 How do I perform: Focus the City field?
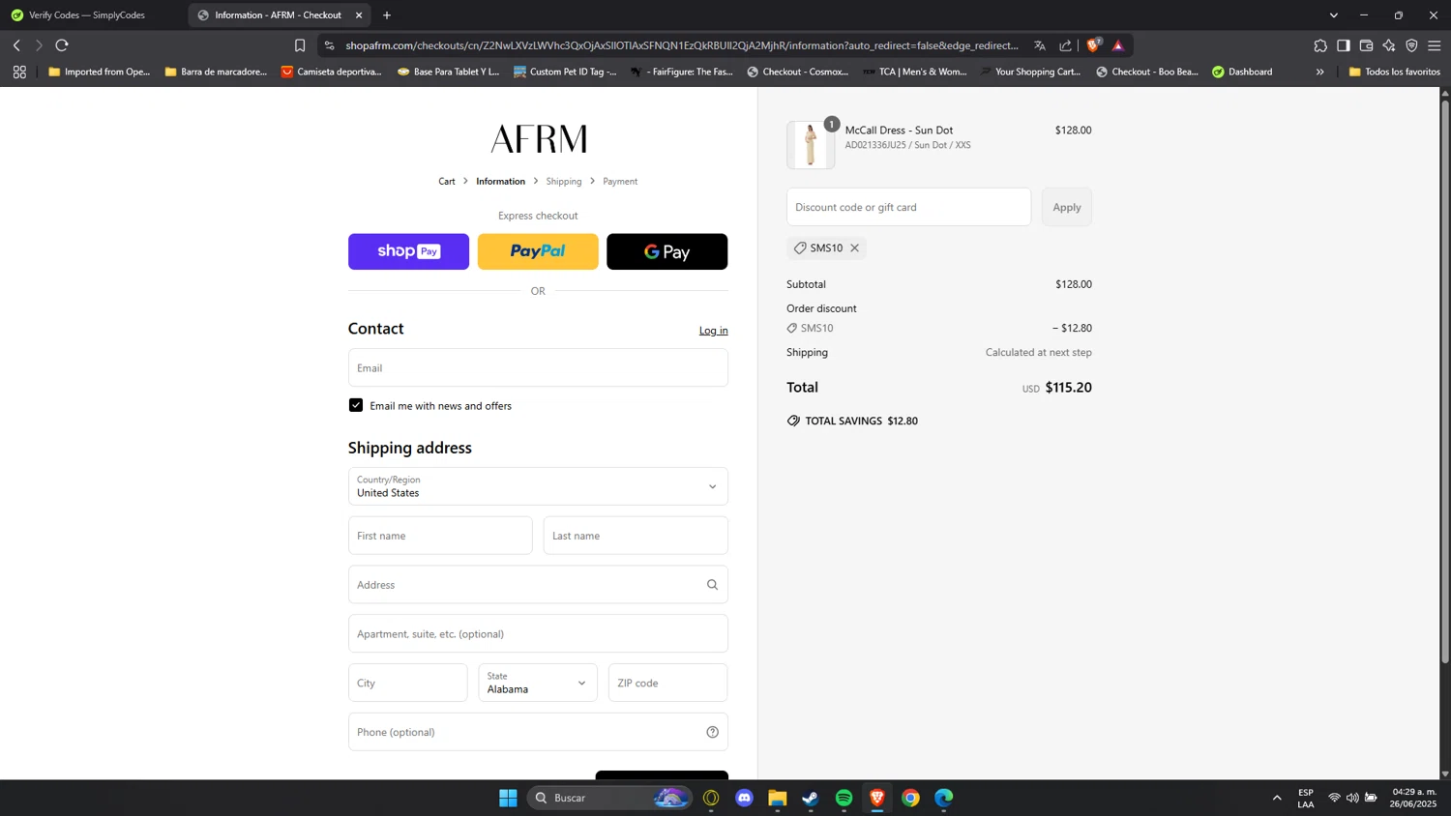[408, 683]
